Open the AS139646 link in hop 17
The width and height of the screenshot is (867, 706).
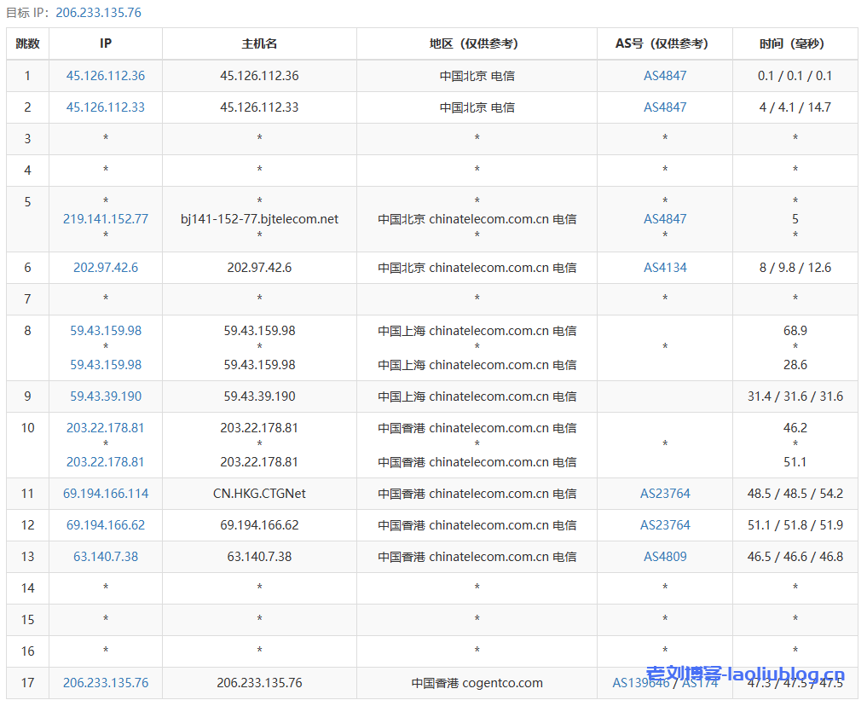pos(640,683)
